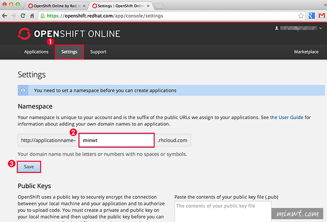The width and height of the screenshot is (327, 222).
Task: Click the domain name rules hint text
Action: click(102, 154)
